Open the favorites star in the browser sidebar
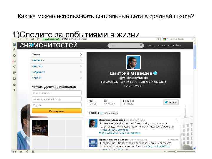The height and width of the screenshot is (159, 212). point(14,49)
